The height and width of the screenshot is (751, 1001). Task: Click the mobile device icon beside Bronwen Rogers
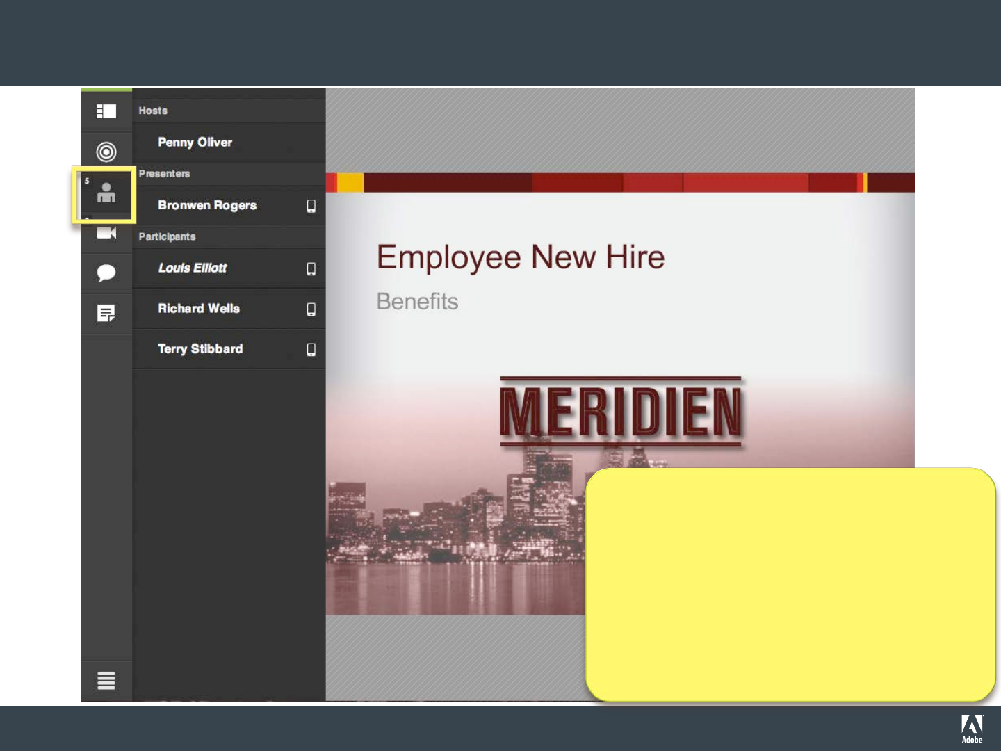coord(311,206)
